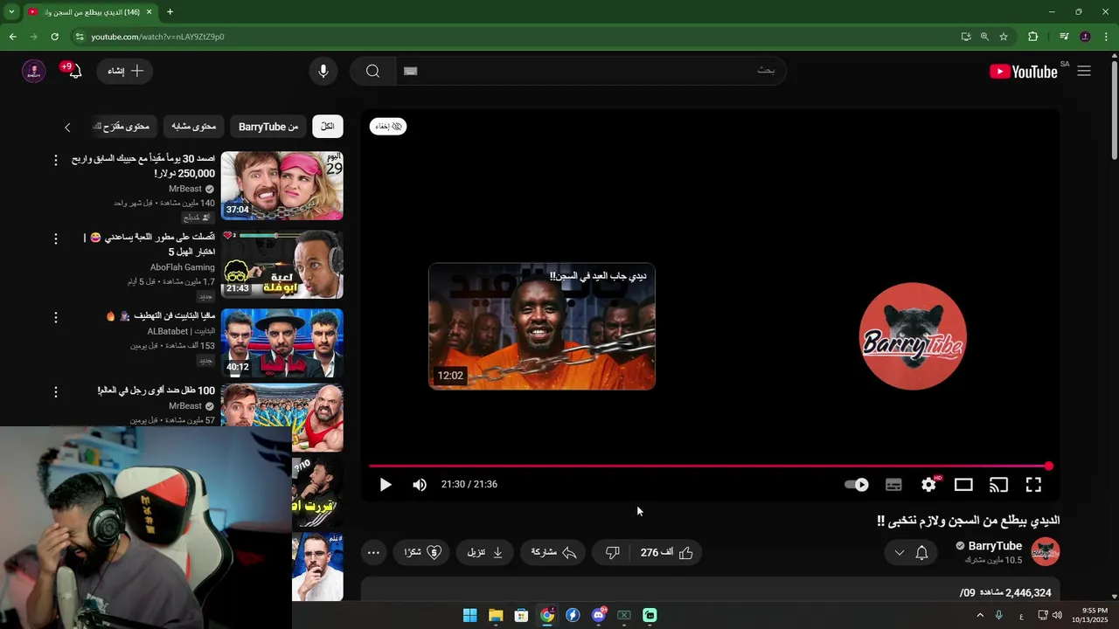
Task: Enter fullscreen mode in the player
Action: coord(1033,485)
